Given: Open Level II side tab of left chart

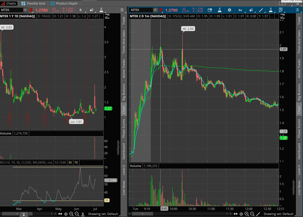Looking at the screenshot, I should click(124, 170).
